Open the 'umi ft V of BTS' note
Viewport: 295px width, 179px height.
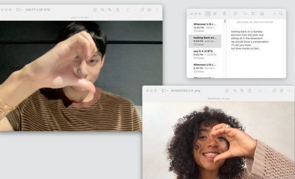pyautogui.click(x=205, y=55)
